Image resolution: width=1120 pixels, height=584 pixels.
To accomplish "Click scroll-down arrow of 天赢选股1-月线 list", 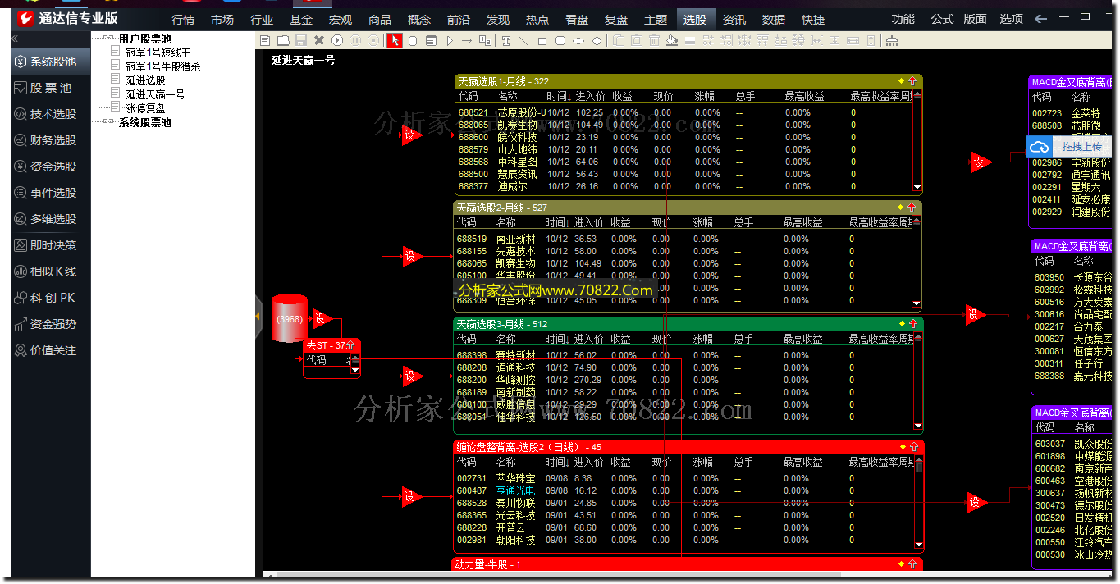I will point(917,187).
